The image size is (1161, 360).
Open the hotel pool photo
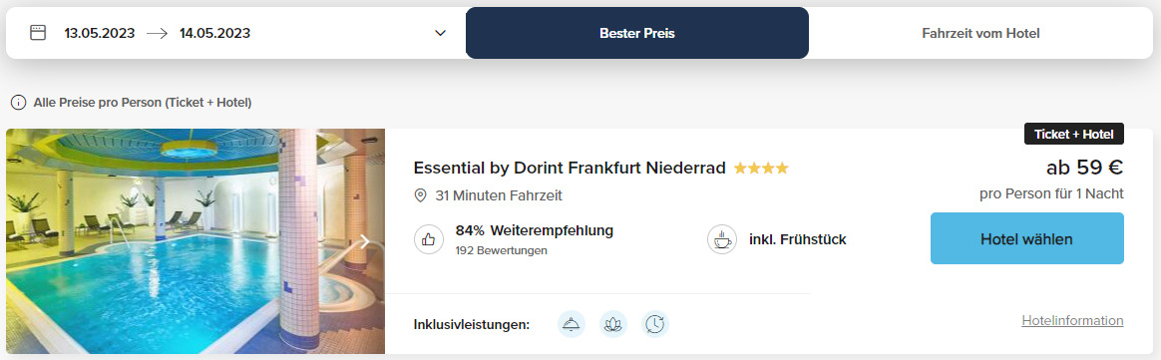click(195, 241)
